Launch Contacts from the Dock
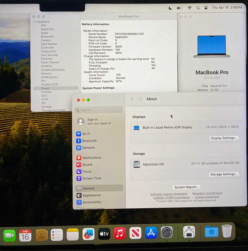The height and width of the screenshot is (251, 248). [42, 235]
